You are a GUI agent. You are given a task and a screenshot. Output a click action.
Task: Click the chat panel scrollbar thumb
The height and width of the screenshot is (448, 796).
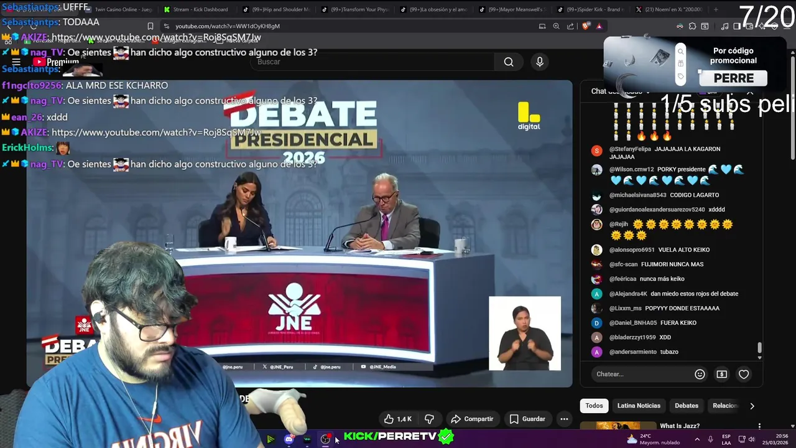pyautogui.click(x=759, y=348)
